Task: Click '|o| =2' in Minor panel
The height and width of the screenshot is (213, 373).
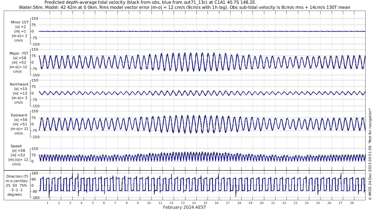Action: 21,27
